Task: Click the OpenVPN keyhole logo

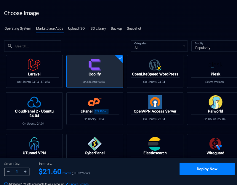Action: coord(155,102)
